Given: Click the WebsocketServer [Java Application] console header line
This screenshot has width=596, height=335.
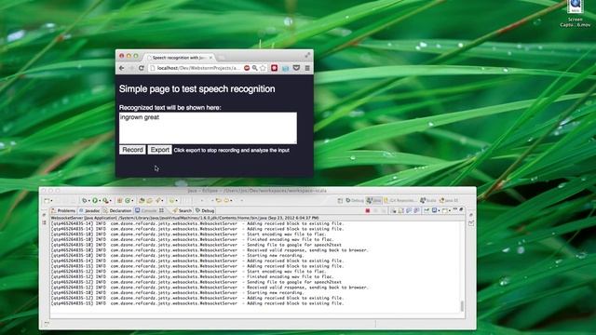Looking at the screenshot, I should [184, 218].
